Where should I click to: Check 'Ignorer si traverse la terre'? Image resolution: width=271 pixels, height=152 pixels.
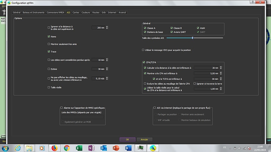click(x=195, y=84)
